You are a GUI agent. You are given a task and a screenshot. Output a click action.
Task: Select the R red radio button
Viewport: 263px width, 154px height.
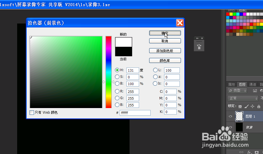[117, 91]
